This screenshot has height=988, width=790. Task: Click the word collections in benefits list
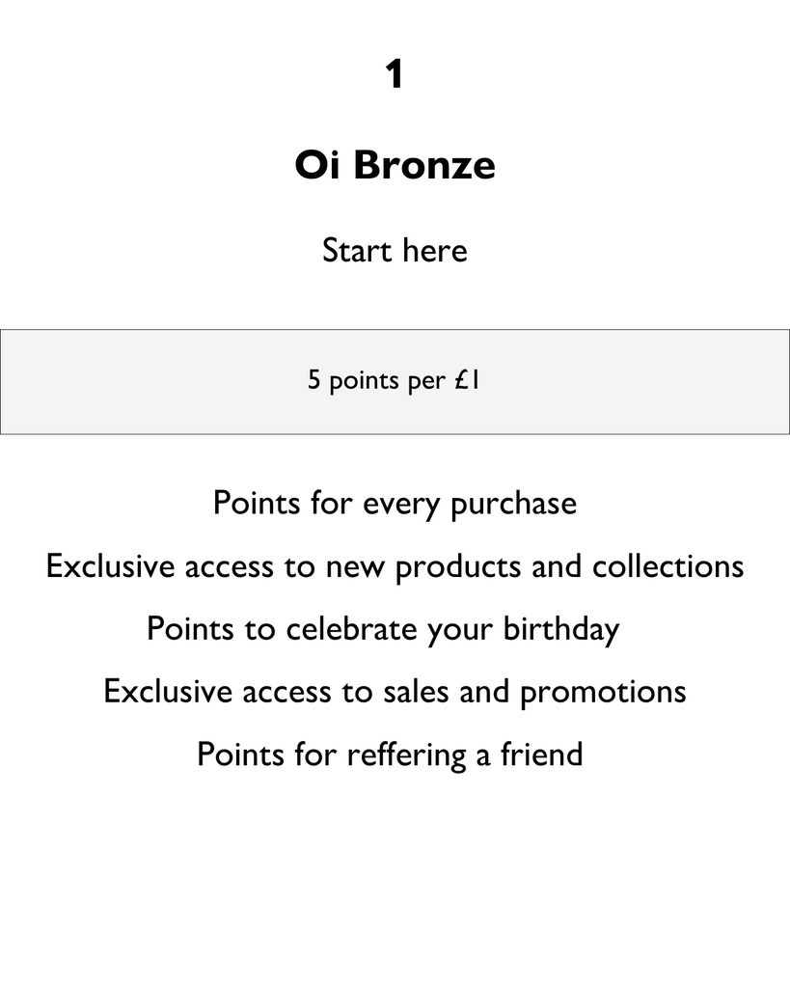tap(668, 565)
